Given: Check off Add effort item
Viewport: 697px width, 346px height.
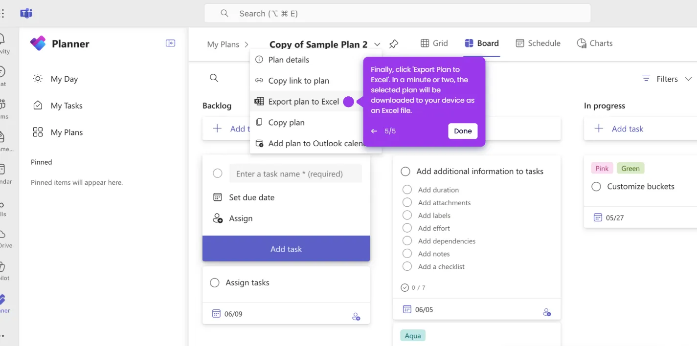Looking at the screenshot, I should [x=407, y=228].
